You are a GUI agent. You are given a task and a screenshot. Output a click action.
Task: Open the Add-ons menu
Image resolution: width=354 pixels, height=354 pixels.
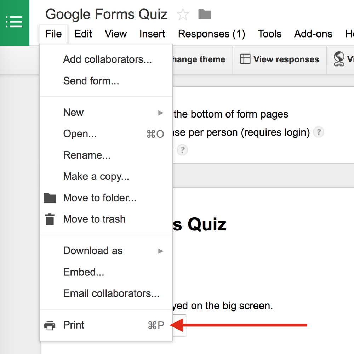pos(313,34)
